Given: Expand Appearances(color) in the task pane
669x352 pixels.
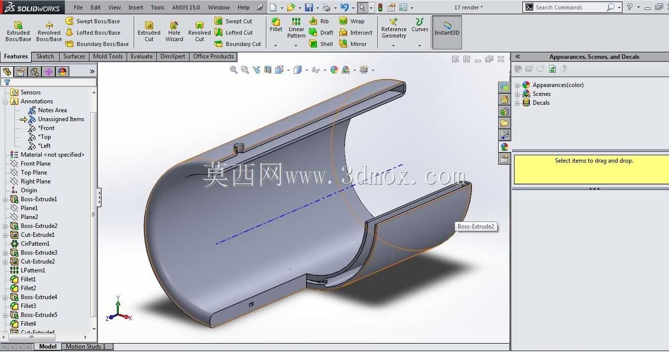Looking at the screenshot, I should [517, 85].
